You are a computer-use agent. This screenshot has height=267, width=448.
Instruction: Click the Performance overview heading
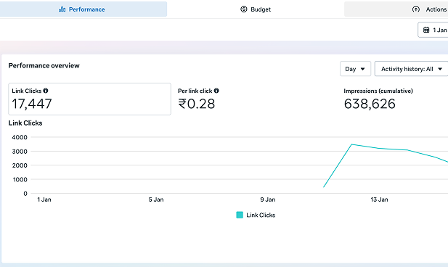[x=44, y=65]
